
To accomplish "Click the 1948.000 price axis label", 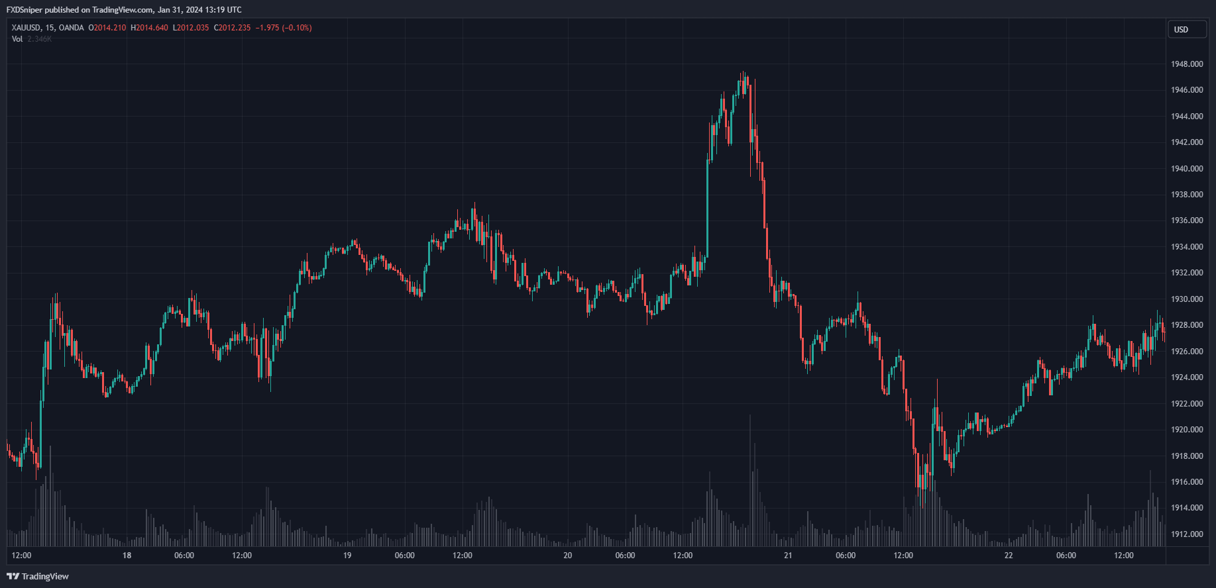I will (x=1187, y=64).
